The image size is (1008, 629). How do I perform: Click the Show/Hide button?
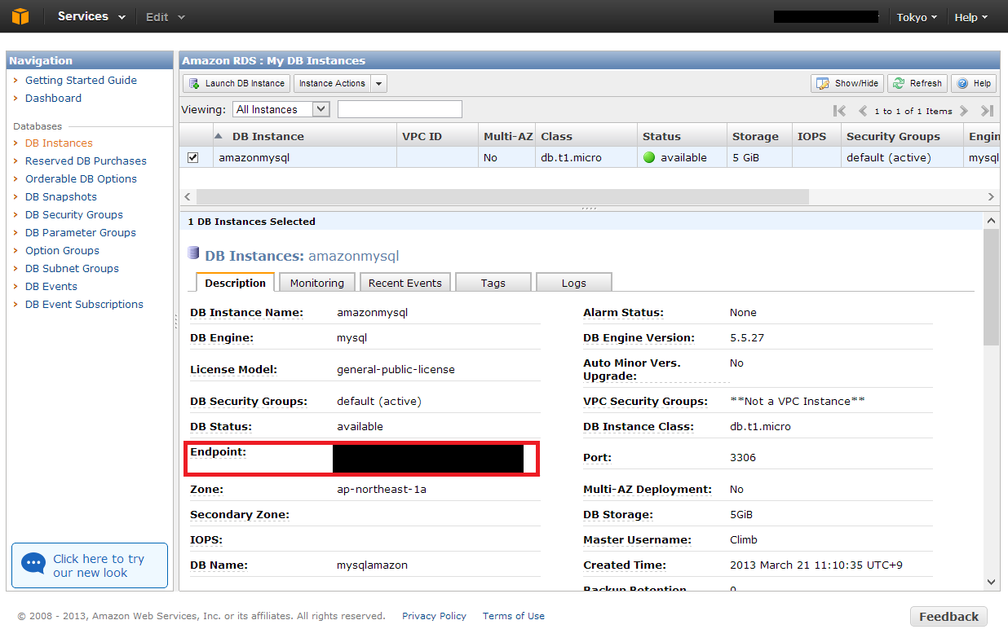click(847, 83)
